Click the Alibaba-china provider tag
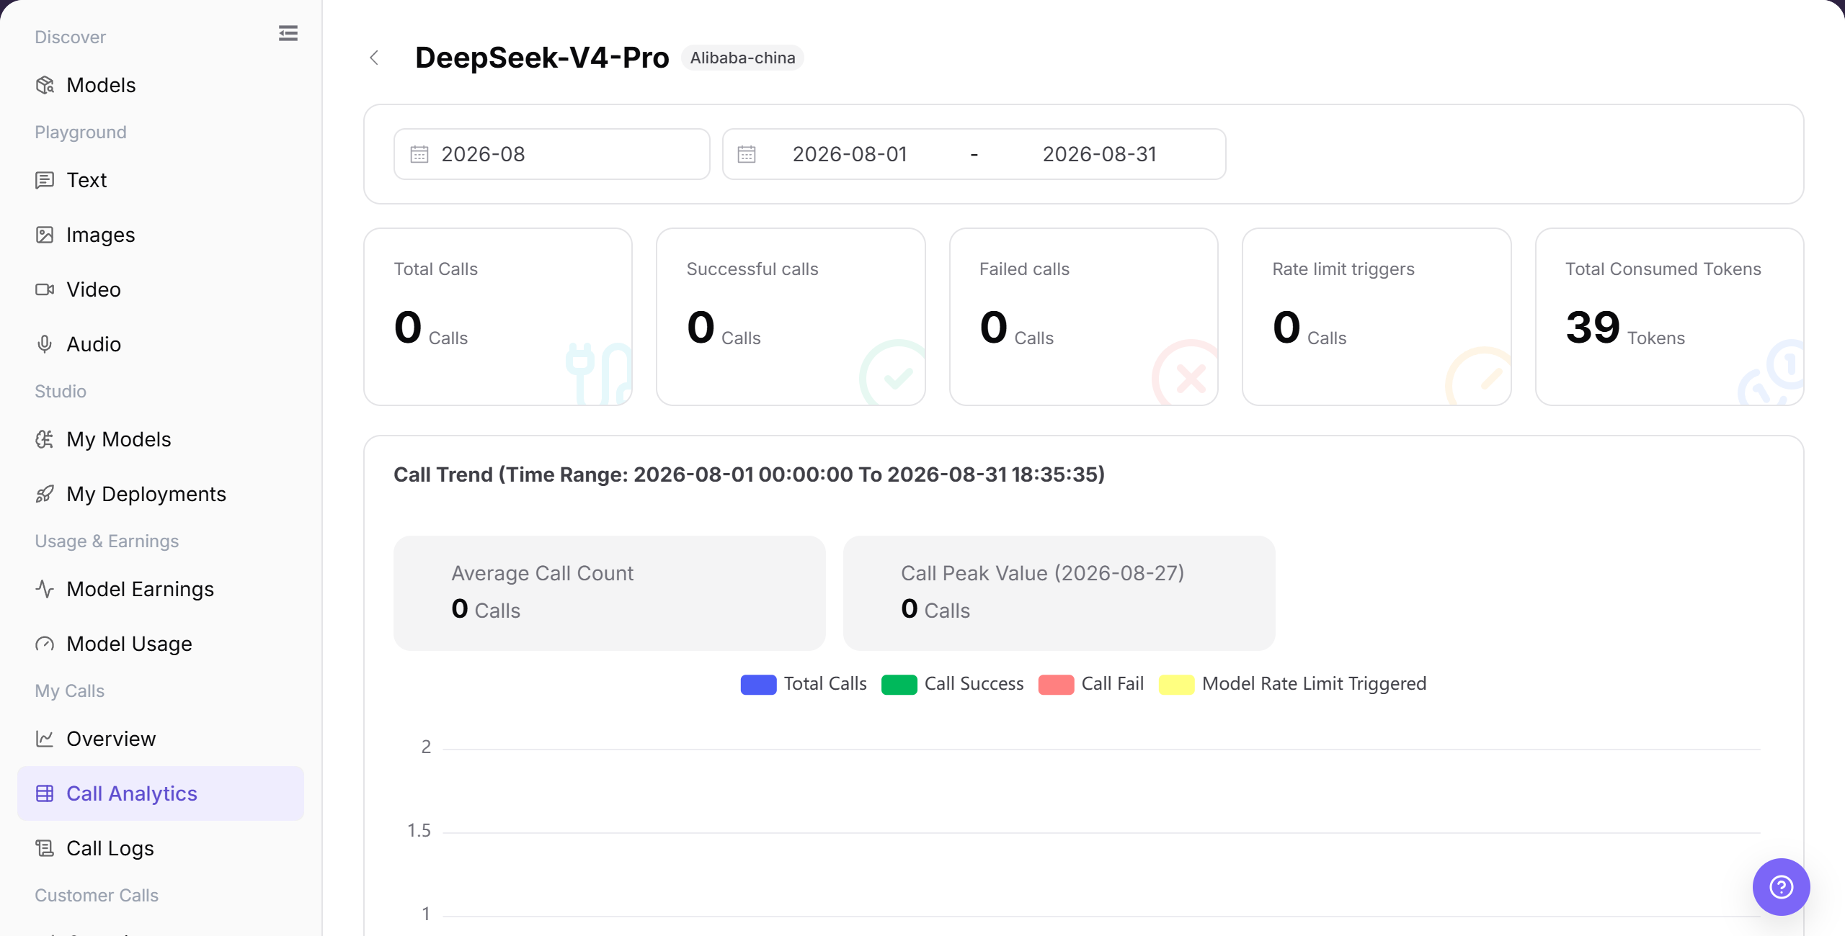Screen dimensions: 1845x936 (742, 58)
